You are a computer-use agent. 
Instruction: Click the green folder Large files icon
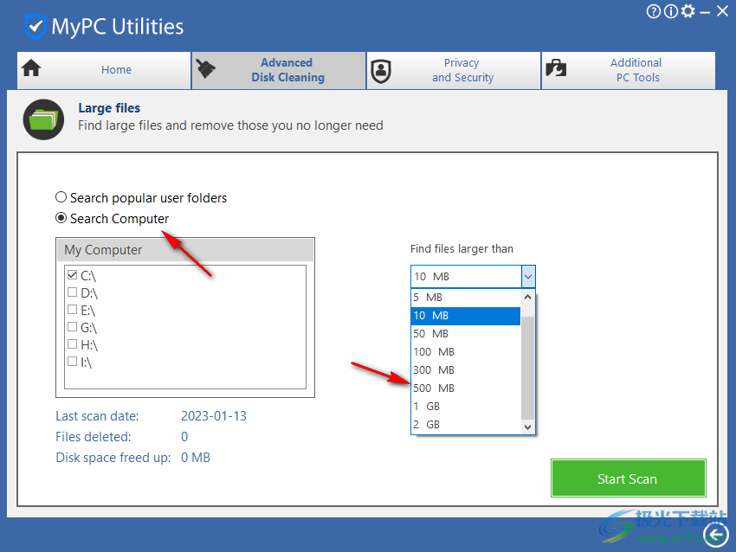(x=43, y=119)
